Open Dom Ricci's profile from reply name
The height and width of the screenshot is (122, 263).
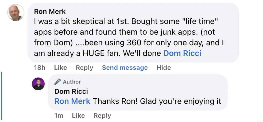coord(71,91)
